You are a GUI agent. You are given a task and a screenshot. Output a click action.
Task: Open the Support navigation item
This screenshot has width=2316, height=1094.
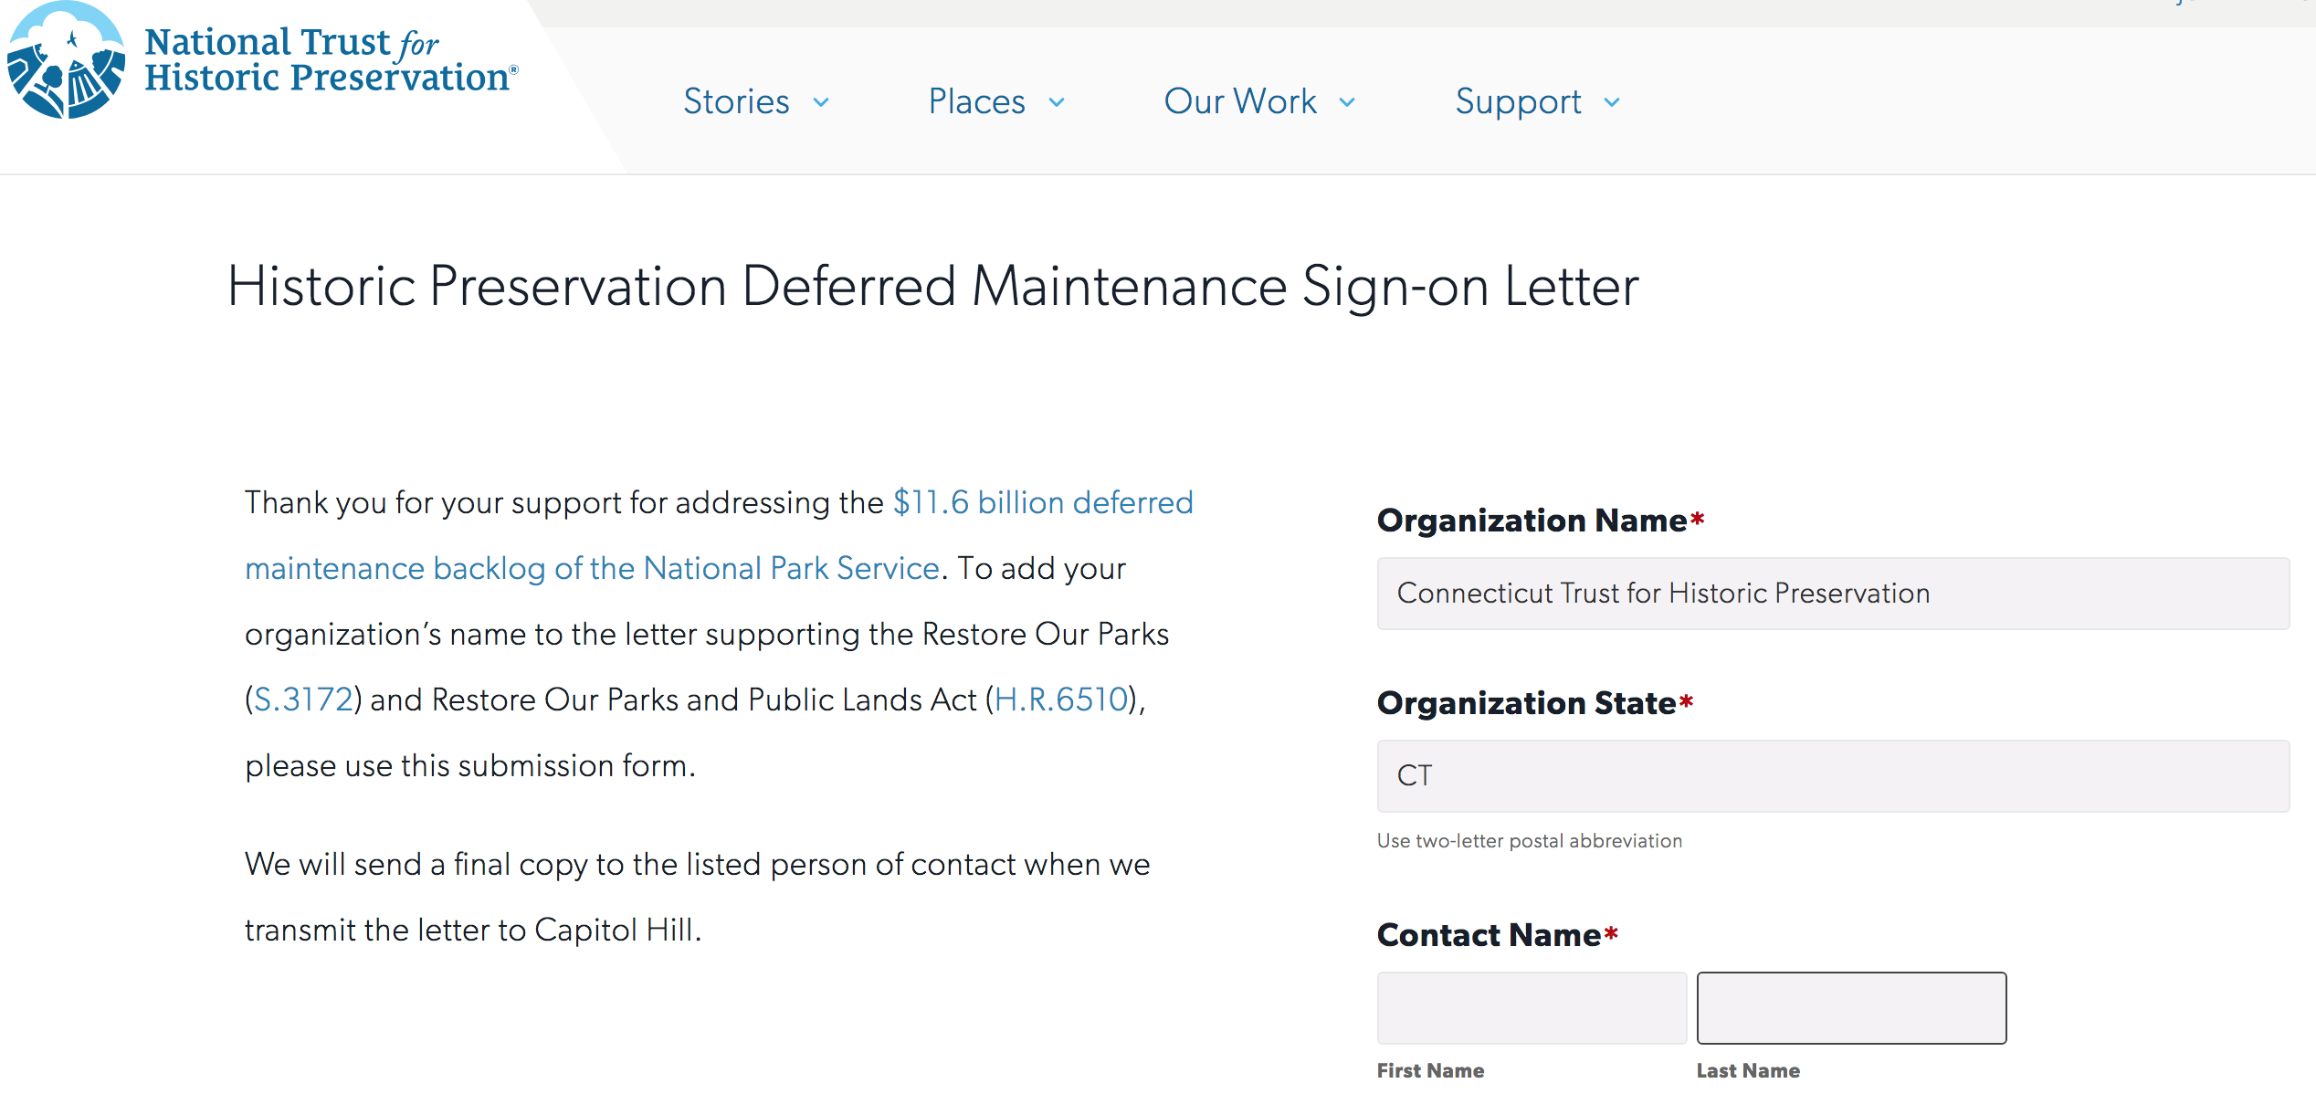pos(1518,101)
